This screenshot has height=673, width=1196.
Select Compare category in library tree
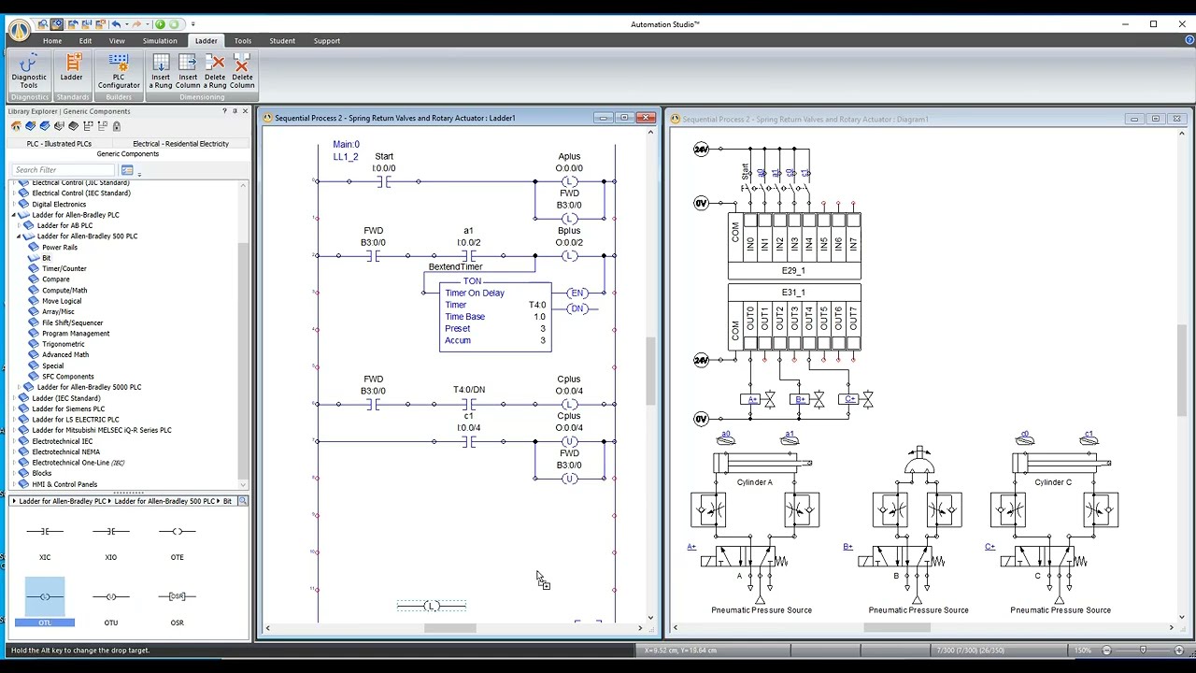click(55, 279)
